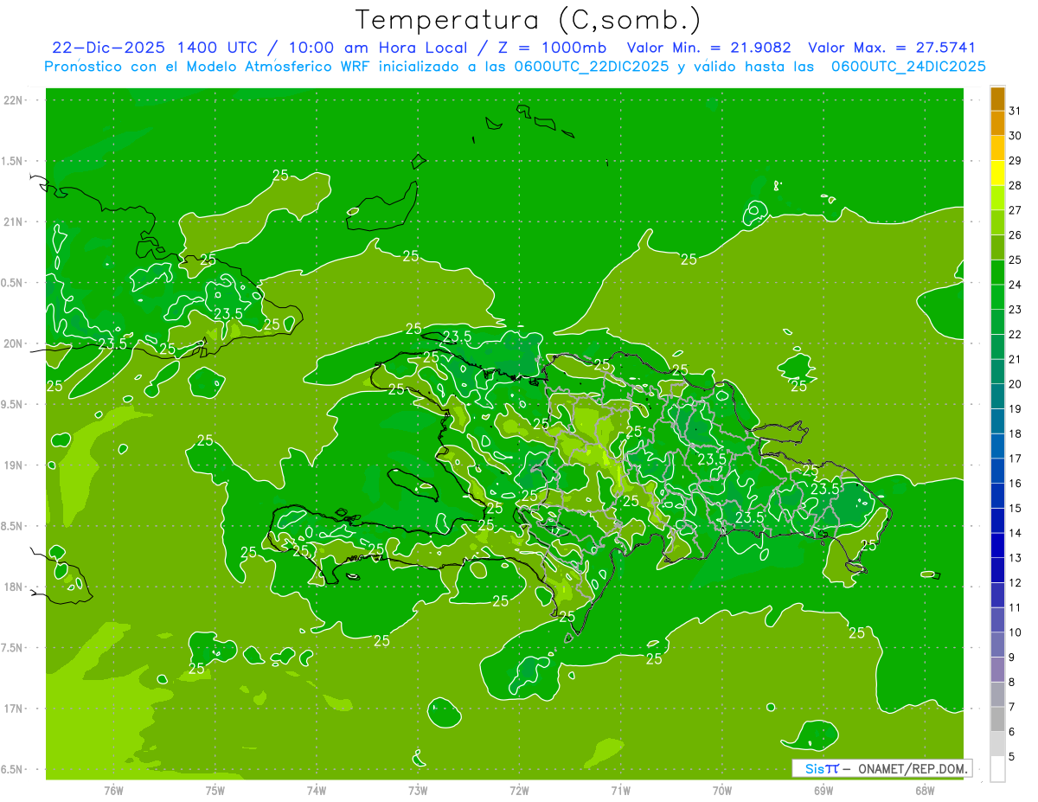Click the "19N" latitude label
The width and height of the screenshot is (1038, 802).
click(13, 465)
